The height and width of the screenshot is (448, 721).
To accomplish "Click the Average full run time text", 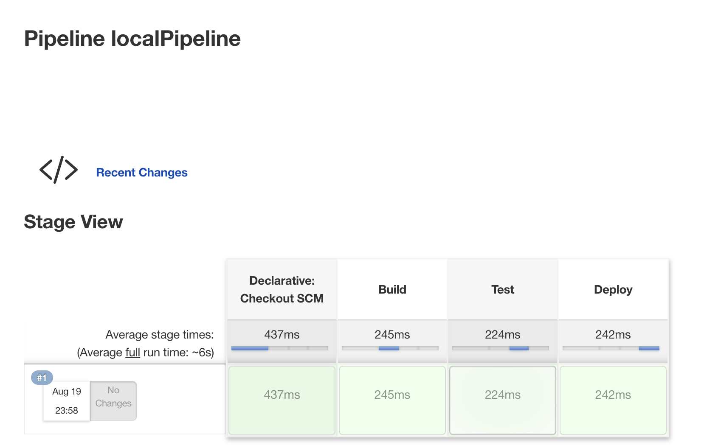I will [145, 352].
